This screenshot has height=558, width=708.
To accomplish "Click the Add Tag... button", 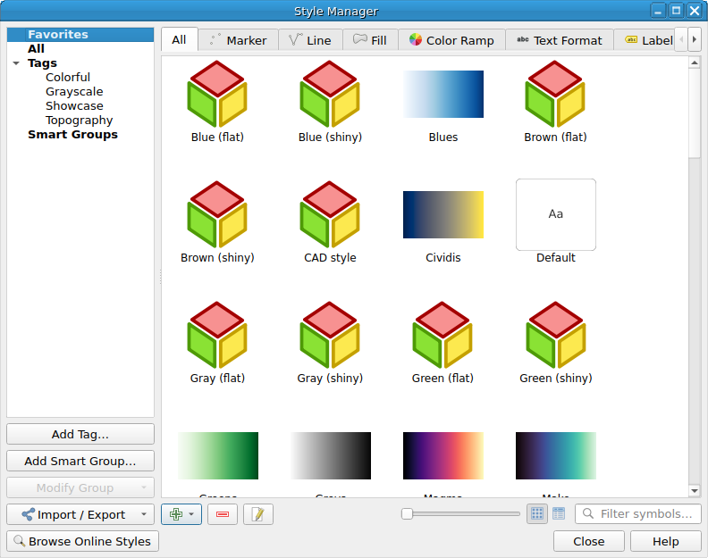I will point(80,434).
